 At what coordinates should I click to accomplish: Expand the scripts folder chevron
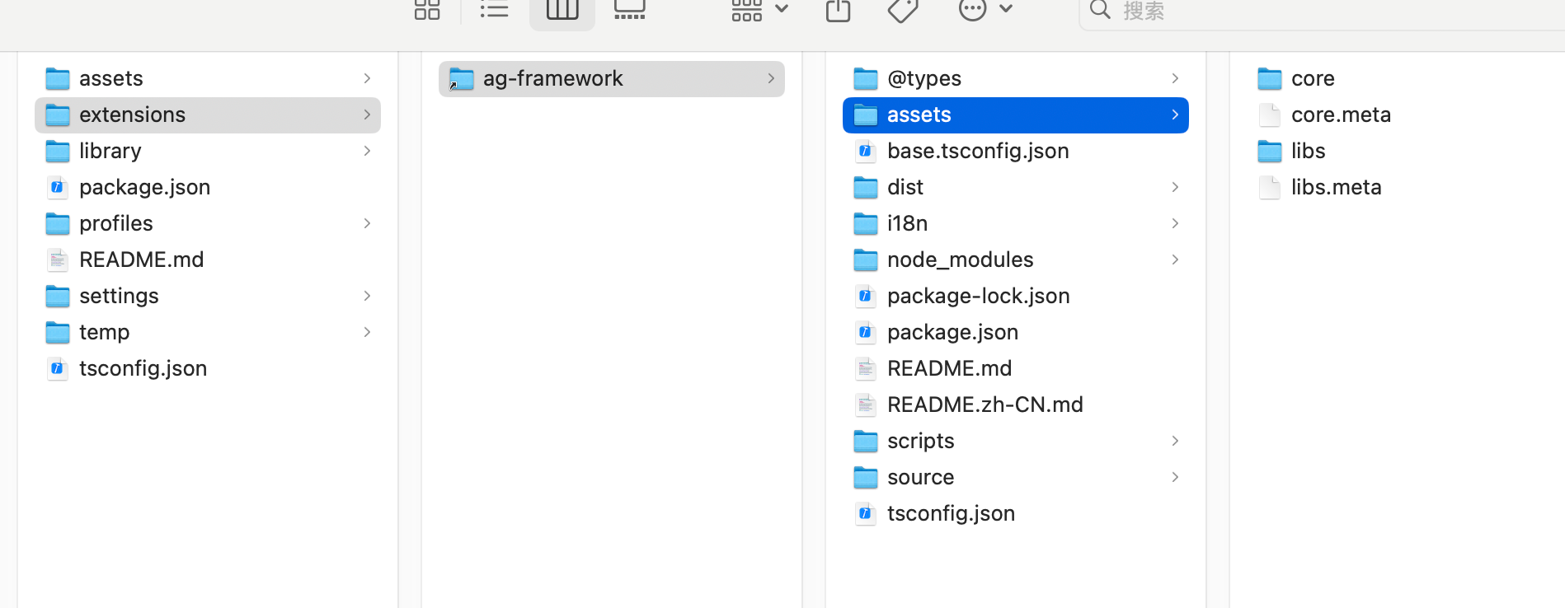pos(1175,441)
